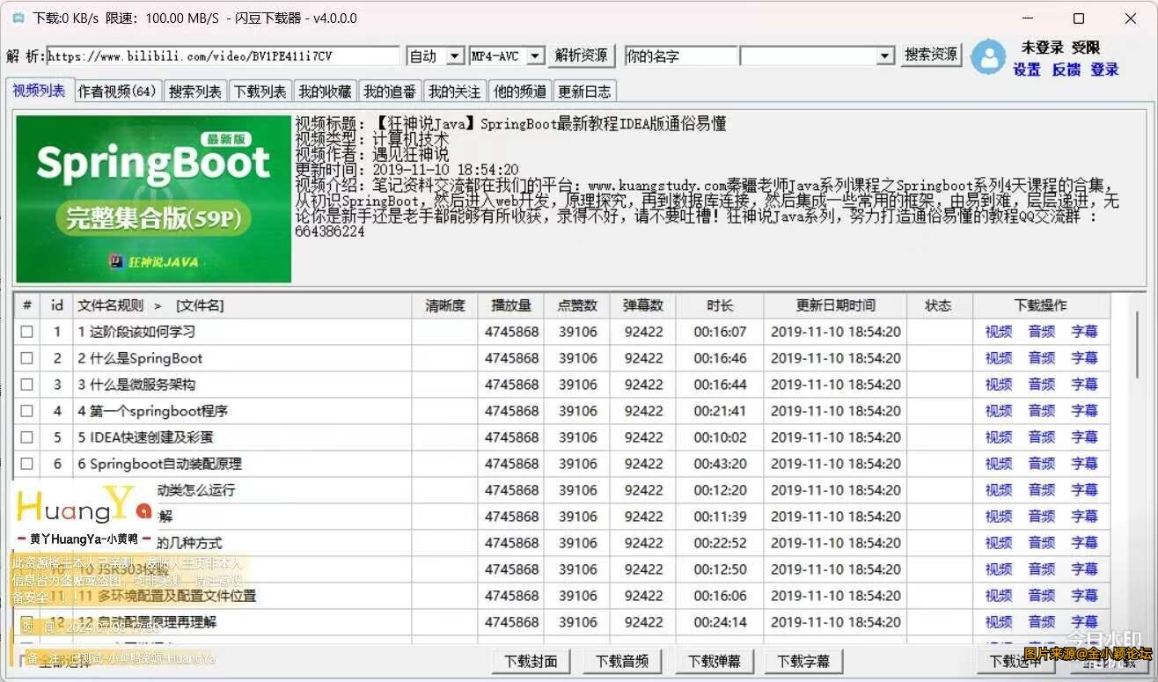Click the 解析资源 button
1158x682 pixels.
coord(581,55)
